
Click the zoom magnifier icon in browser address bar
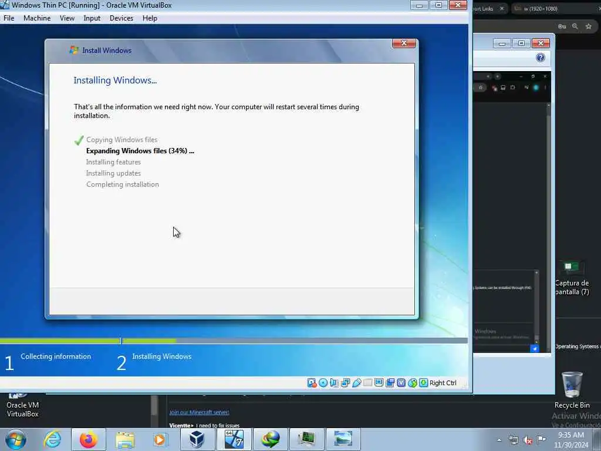pyautogui.click(x=575, y=26)
